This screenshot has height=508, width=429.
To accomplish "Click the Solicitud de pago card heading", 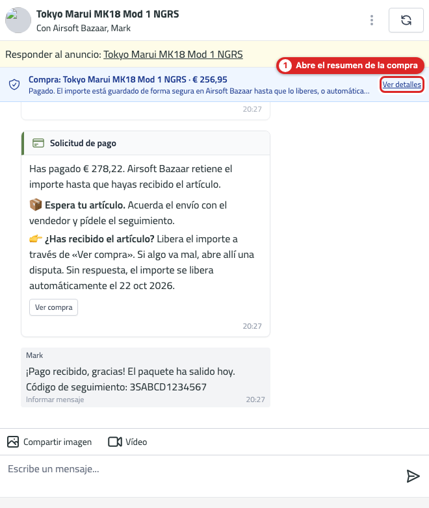I will (83, 143).
